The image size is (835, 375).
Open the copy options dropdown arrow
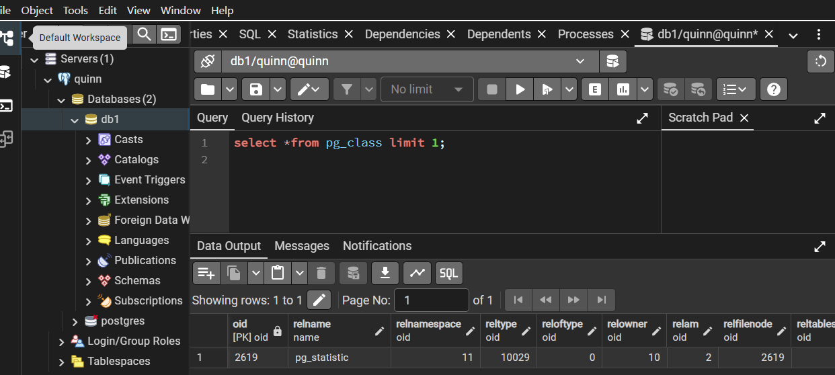[x=255, y=273]
